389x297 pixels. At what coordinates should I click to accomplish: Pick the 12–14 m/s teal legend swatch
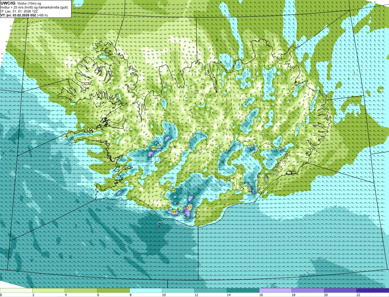(211, 290)
